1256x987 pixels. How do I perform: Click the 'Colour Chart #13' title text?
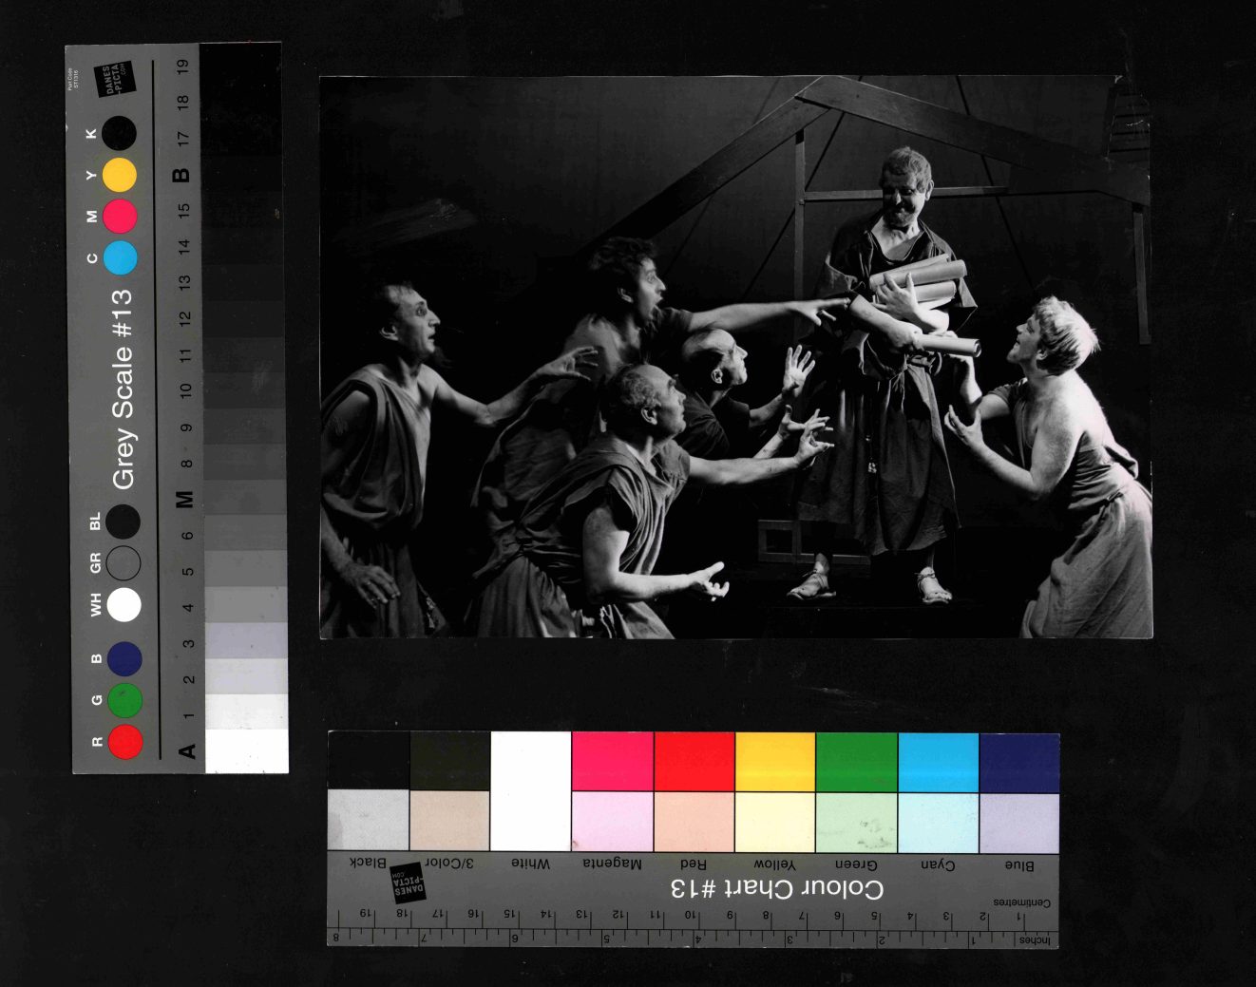(776, 889)
